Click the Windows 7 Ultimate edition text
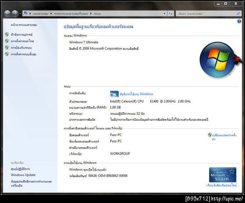 pyautogui.click(x=84, y=42)
